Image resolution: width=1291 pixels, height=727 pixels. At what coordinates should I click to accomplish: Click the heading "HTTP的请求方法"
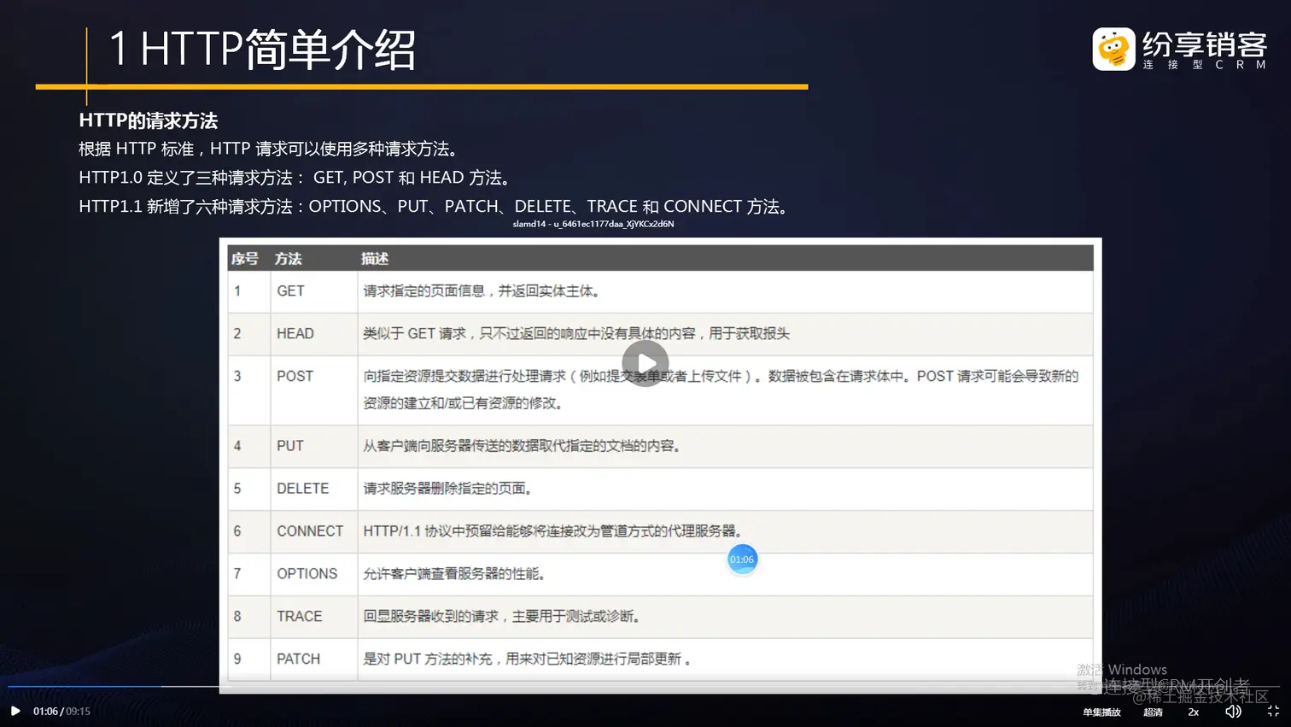point(149,120)
